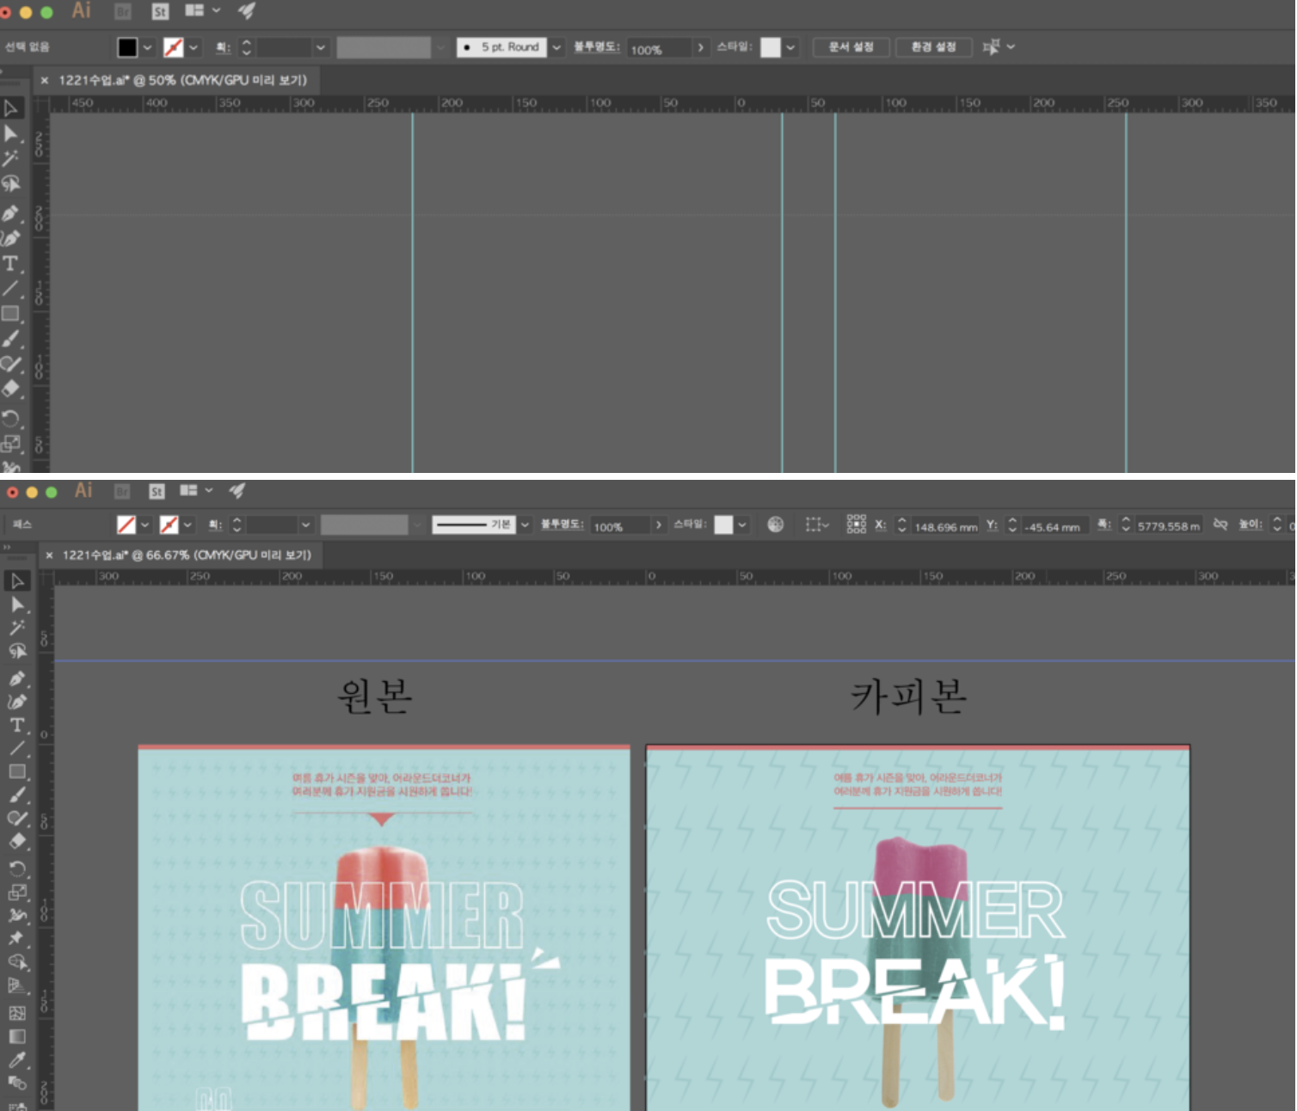Select the Selection tool in the 66.67% window

click(17, 581)
